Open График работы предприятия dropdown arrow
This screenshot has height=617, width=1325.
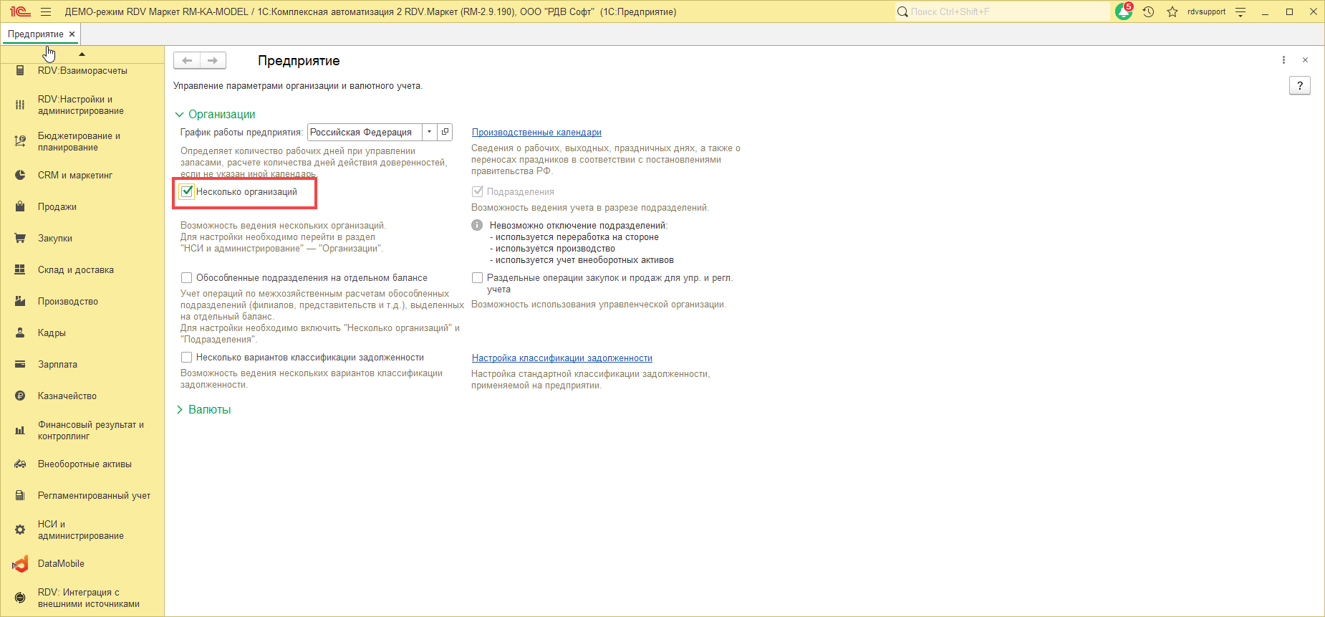click(430, 132)
